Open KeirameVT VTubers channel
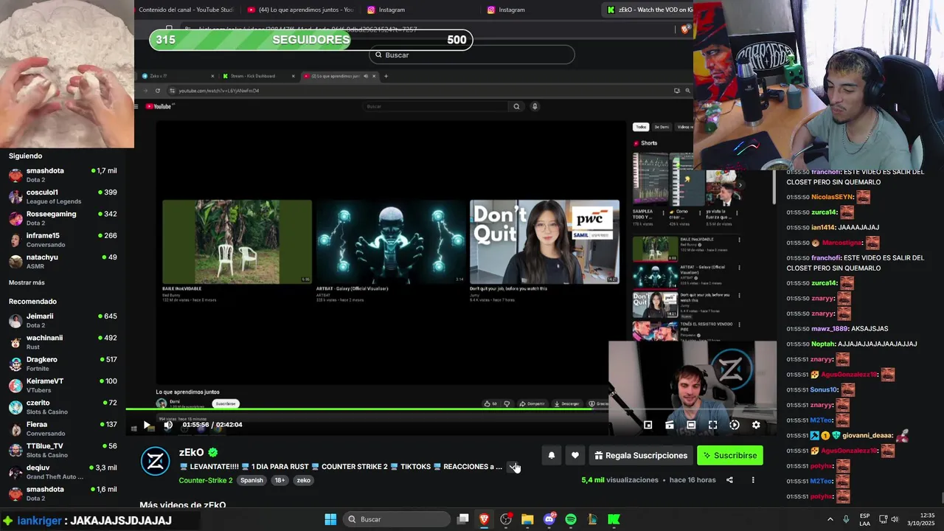This screenshot has height=531, width=944. (63, 385)
